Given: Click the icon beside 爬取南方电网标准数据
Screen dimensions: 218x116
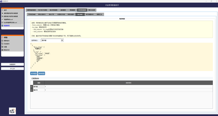Looking at the screenshot, I should click(x=2, y=16).
